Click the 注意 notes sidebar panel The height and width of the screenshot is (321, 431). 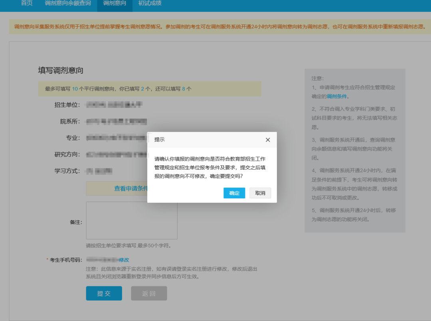(x=354, y=151)
